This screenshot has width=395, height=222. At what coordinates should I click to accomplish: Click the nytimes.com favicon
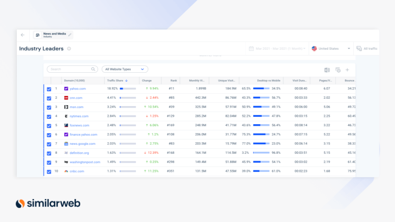tap(66, 116)
